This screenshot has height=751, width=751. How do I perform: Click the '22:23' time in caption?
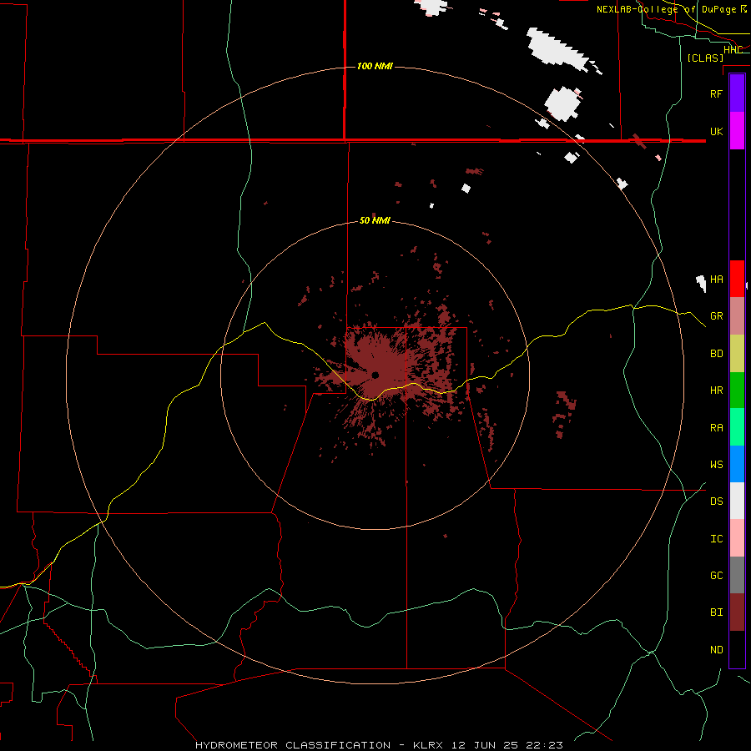[546, 745]
